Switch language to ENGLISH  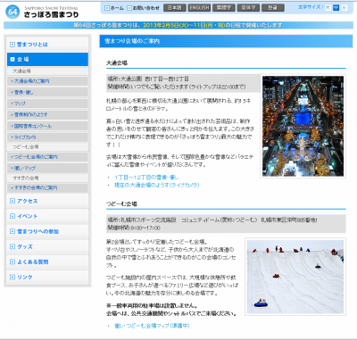[199, 8]
